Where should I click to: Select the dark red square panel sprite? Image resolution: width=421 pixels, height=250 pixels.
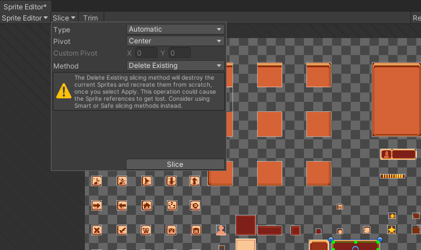(x=246, y=225)
